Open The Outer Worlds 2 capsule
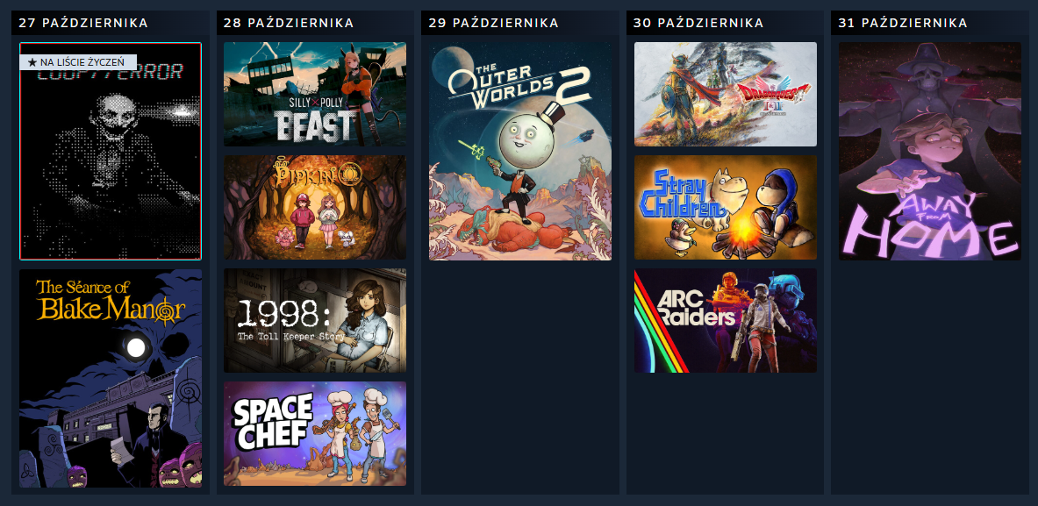Viewport: 1038px width, 506px height. coord(520,152)
